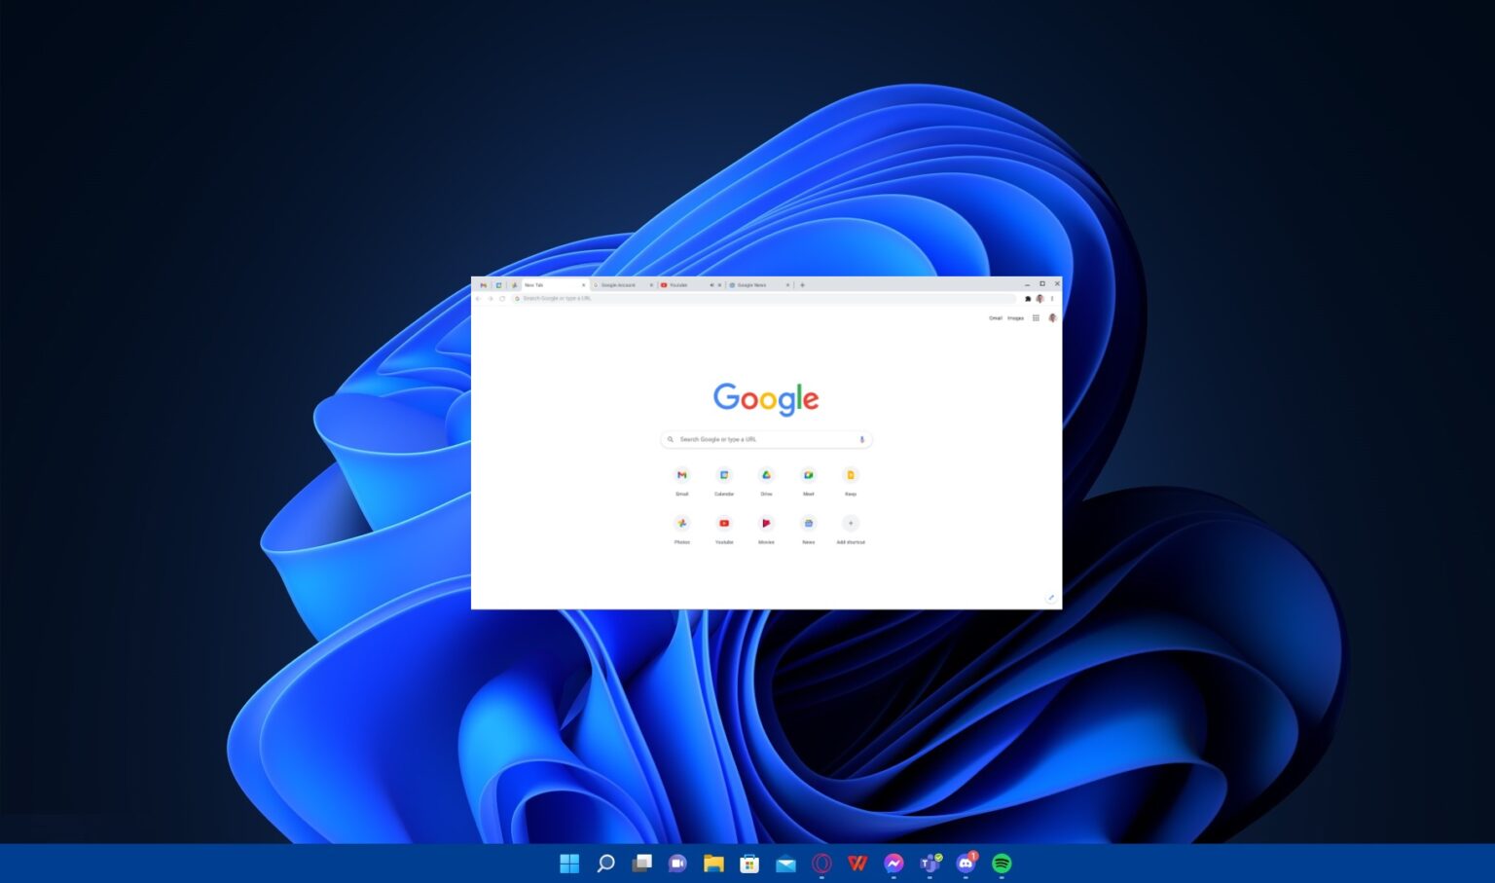1495x883 pixels.
Task: Open Chrome's three-dot menu
Action: (x=1052, y=299)
